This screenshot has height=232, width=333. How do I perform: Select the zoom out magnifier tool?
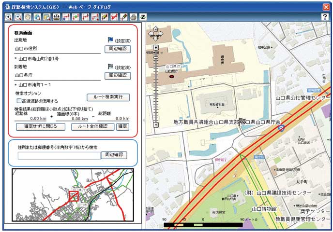pos(18,17)
